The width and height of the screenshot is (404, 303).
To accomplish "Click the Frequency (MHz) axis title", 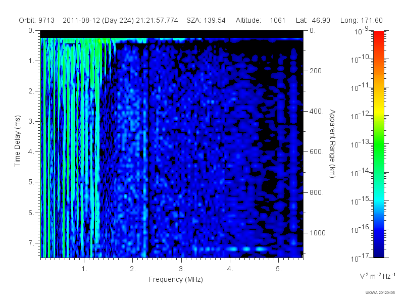I will click(x=175, y=280).
